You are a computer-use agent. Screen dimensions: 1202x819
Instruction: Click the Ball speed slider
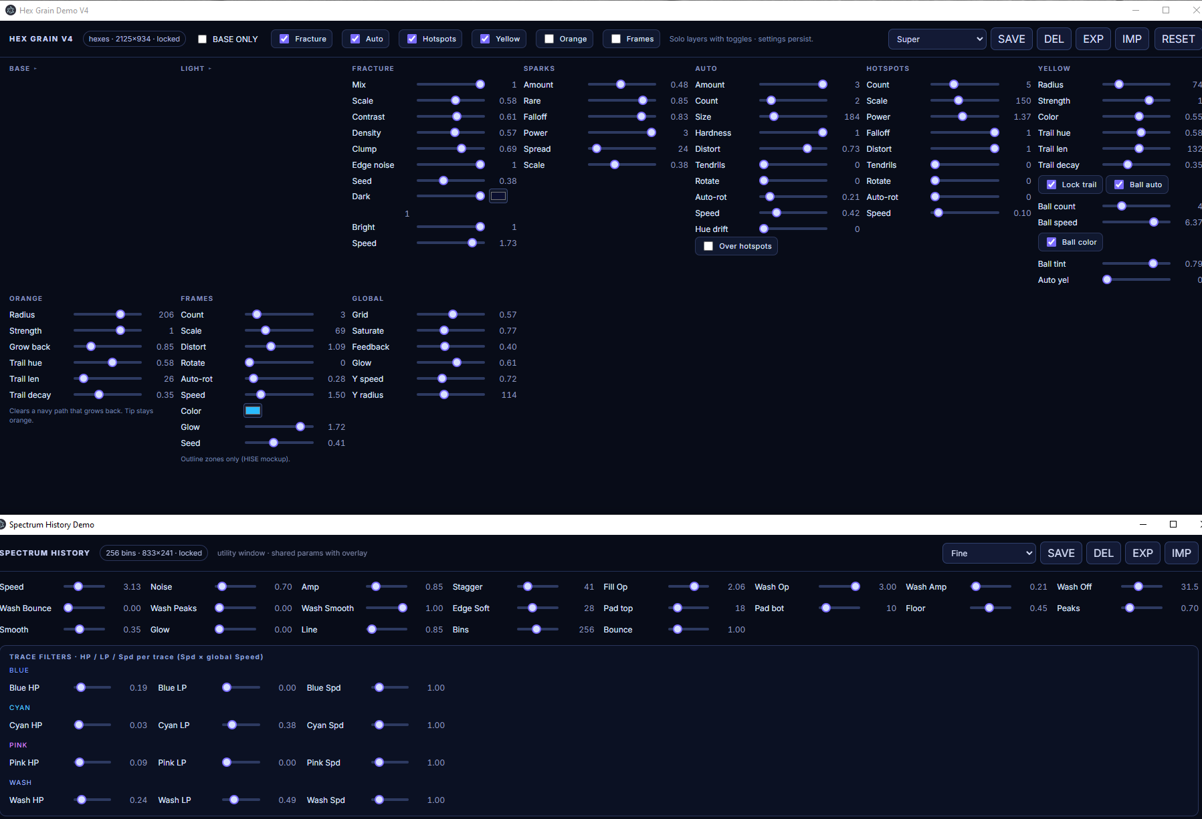[x=1136, y=222]
